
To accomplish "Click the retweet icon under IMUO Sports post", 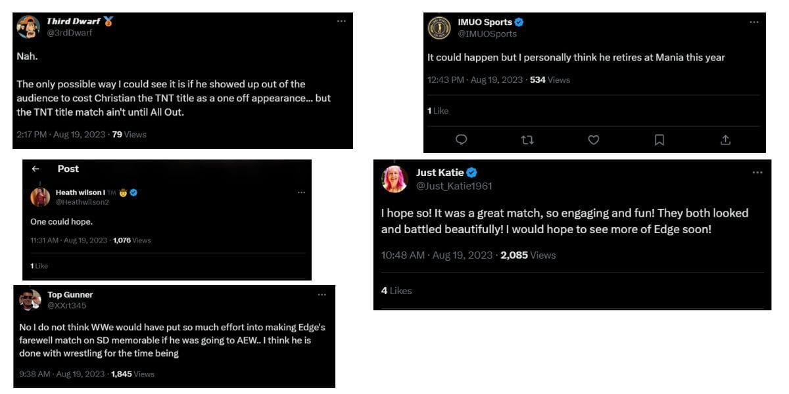I will [528, 139].
